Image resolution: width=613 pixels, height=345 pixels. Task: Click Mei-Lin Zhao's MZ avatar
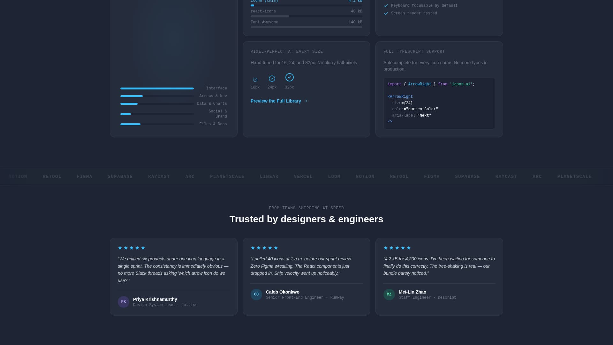point(389,294)
